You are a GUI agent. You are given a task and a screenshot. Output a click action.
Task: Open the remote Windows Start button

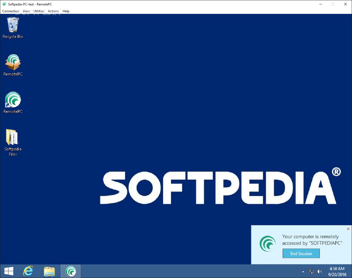coord(9,271)
